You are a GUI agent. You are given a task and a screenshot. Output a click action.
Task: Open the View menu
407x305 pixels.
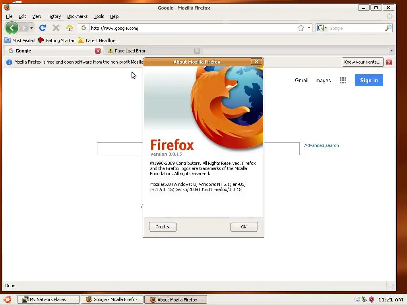(x=37, y=16)
